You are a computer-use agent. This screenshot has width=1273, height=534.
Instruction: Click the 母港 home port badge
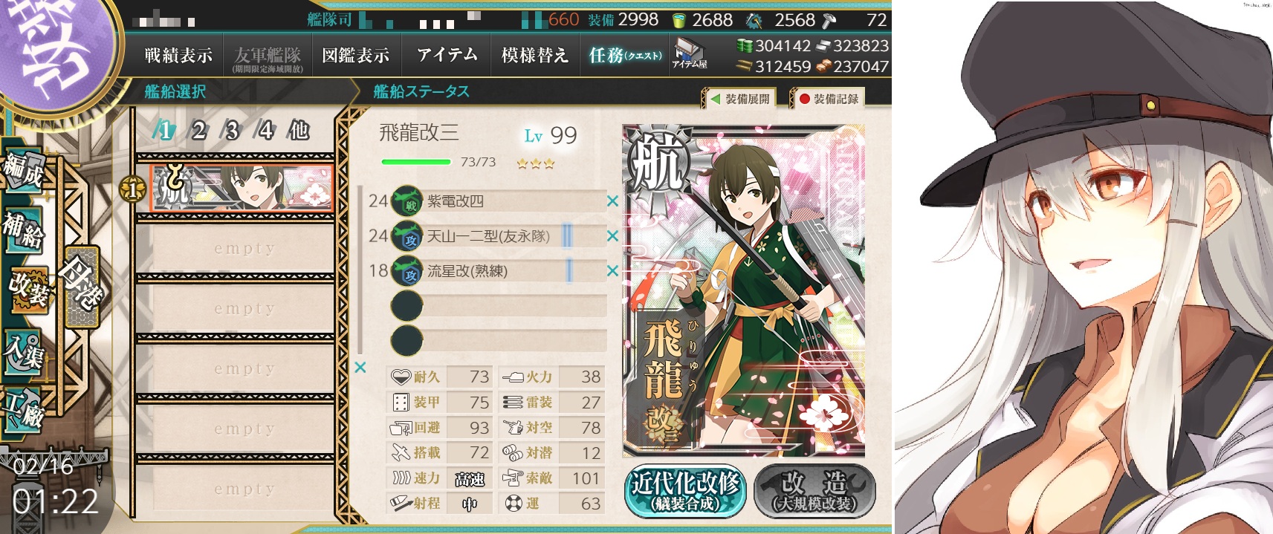[x=81, y=287]
